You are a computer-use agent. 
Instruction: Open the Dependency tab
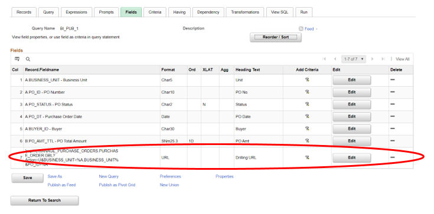pyautogui.click(x=208, y=12)
